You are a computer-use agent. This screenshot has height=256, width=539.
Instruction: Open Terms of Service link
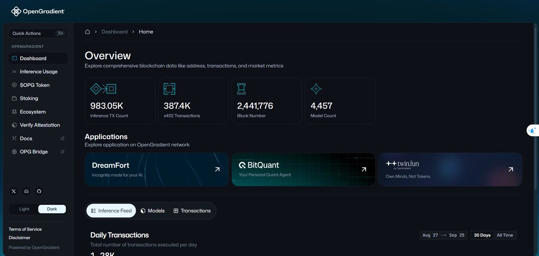point(25,229)
